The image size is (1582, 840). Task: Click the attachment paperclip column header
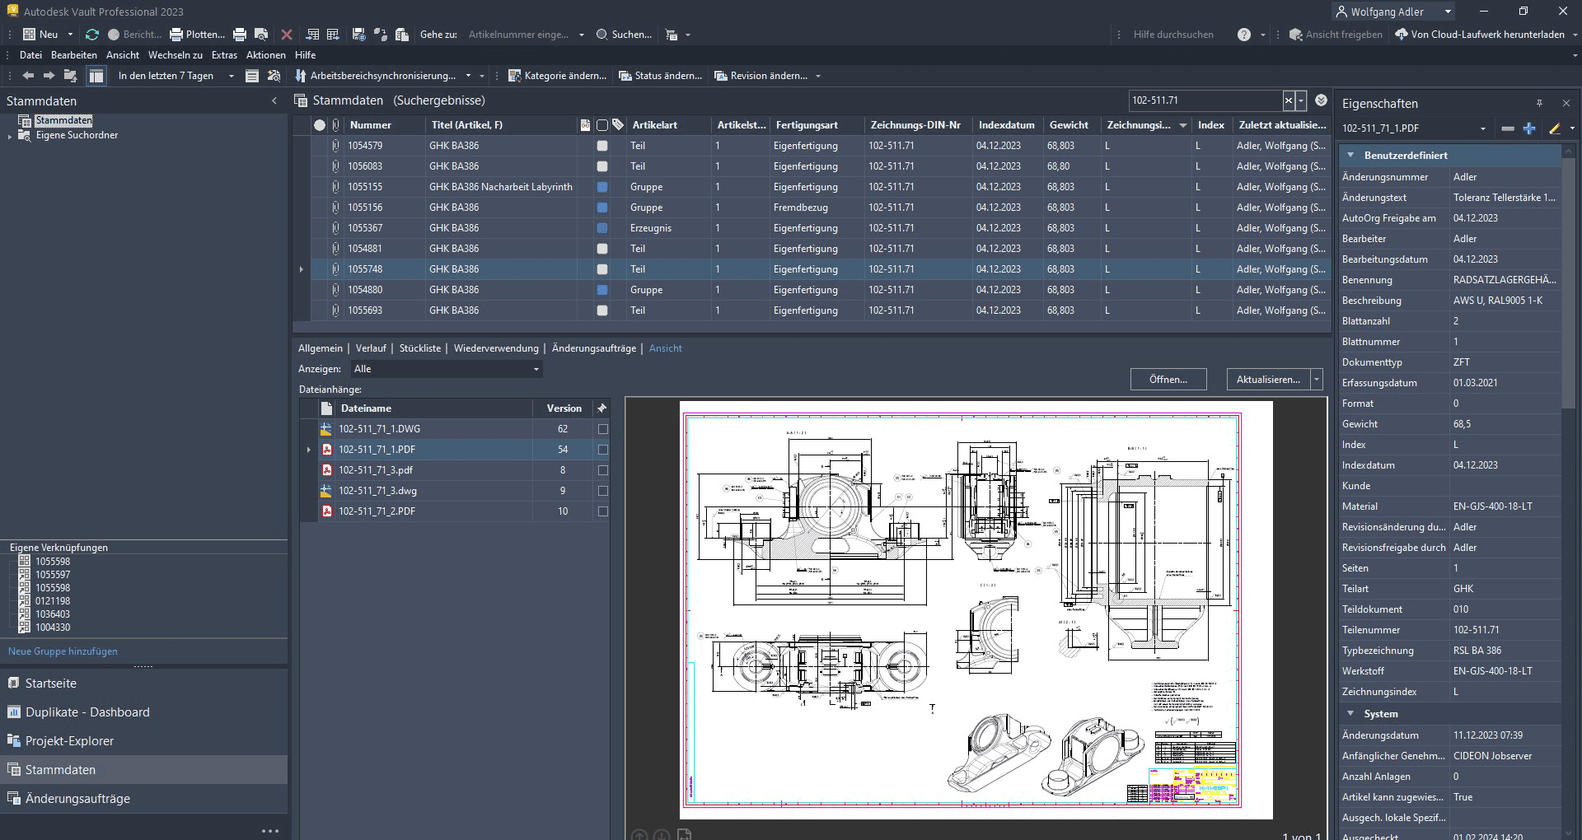coord(335,125)
